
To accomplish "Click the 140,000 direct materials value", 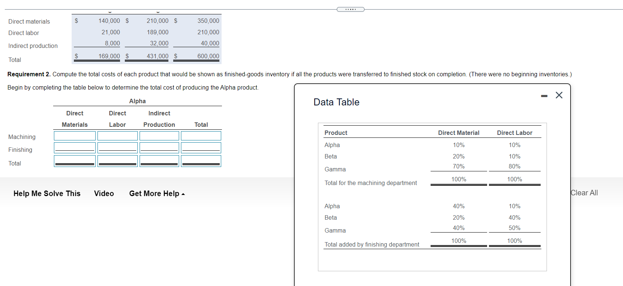I will point(109,21).
